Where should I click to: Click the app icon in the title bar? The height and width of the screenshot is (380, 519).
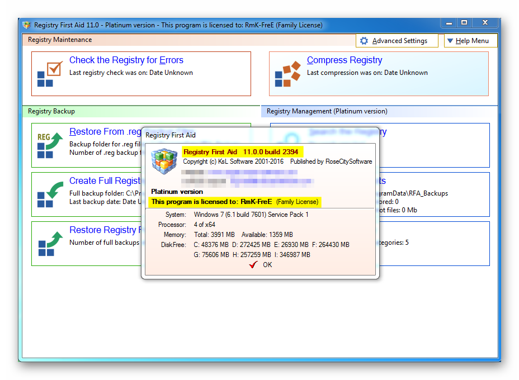27,25
